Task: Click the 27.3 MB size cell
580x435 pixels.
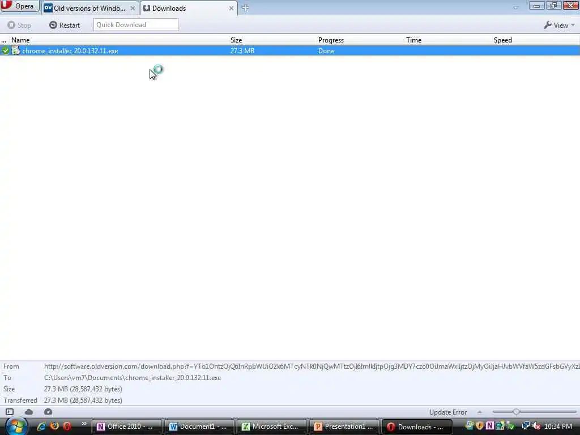Action: [242, 50]
